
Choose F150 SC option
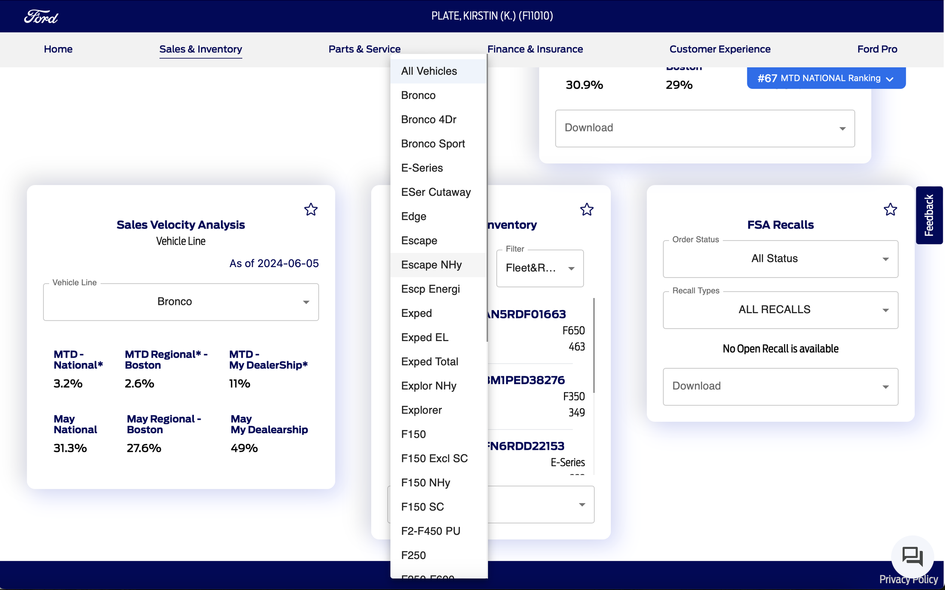click(x=438, y=507)
